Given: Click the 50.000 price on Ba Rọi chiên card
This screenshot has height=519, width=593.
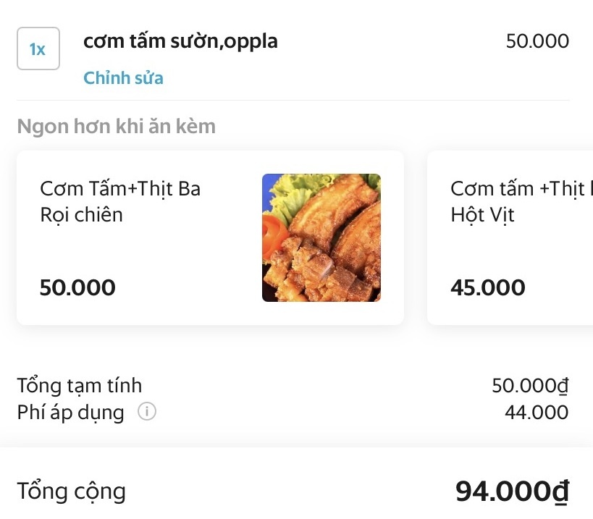Looking at the screenshot, I should tap(77, 287).
